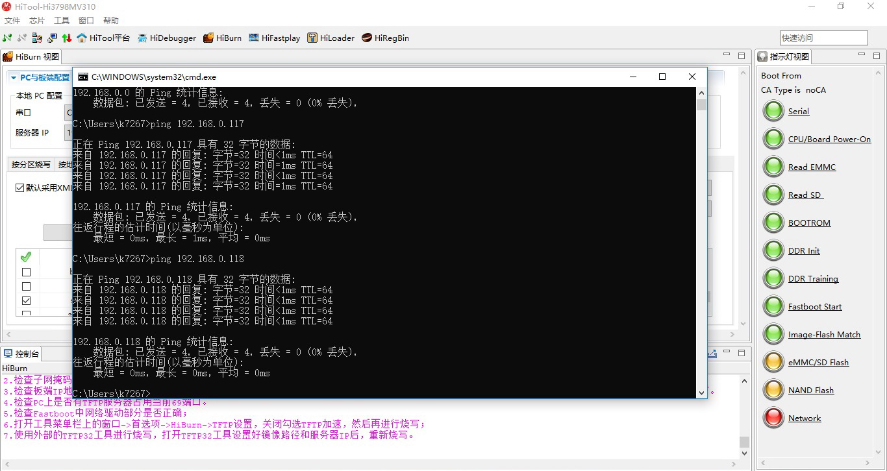Click inside the 快速访问 quick access field
The height and width of the screenshot is (471, 887).
pyautogui.click(x=823, y=38)
